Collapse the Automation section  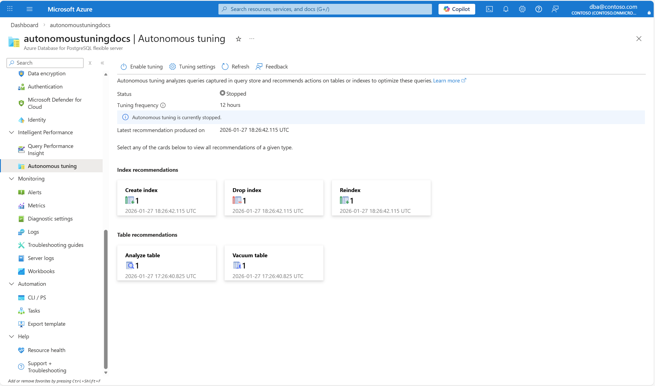coord(11,284)
